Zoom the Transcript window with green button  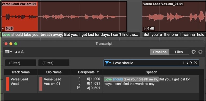click(16, 44)
